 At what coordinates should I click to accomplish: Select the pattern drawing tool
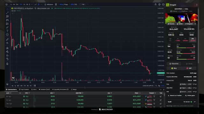click(x=7, y=20)
